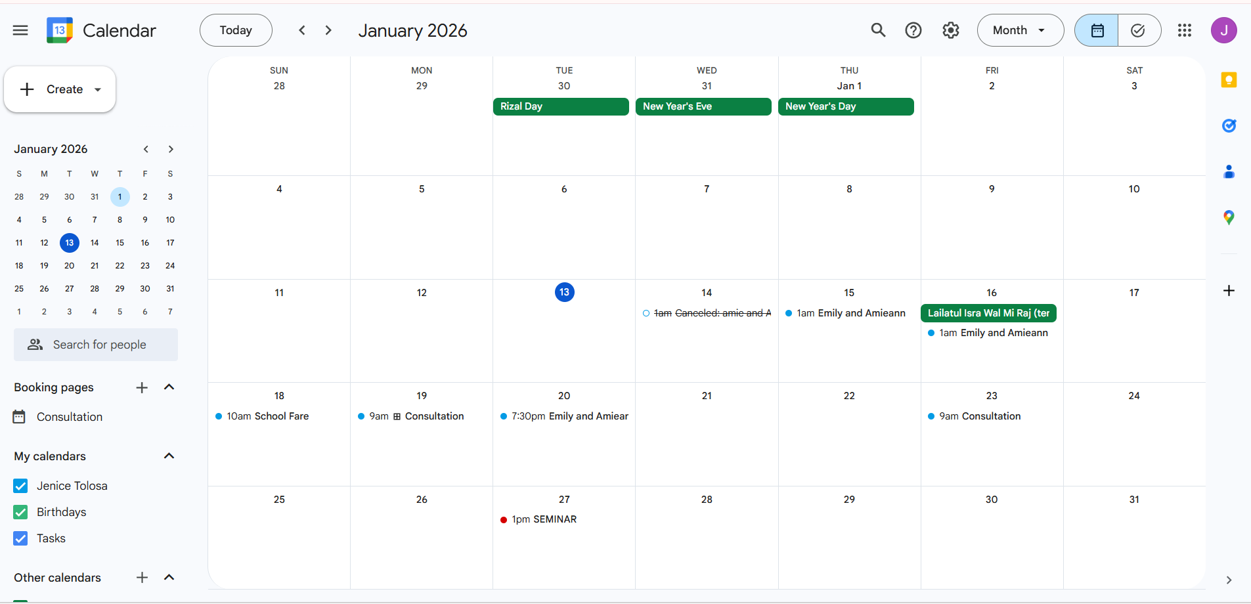This screenshot has height=604, width=1251.
Task: Open the Month view dropdown
Action: (x=1020, y=30)
